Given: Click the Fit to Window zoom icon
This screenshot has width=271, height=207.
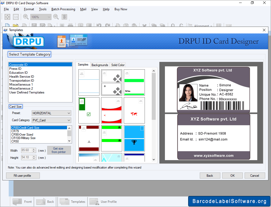Looking at the screenshot, I should coord(7,17).
